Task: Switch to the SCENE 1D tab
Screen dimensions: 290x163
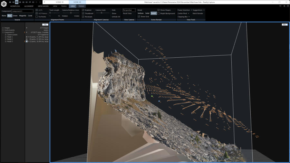Action: coord(60,2)
